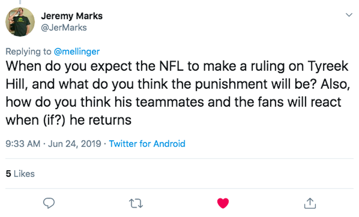The image size is (359, 217).
Task: Open the share tweet icon
Action: pos(310,203)
